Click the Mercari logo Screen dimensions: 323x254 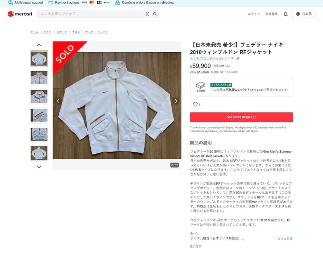pos(20,14)
